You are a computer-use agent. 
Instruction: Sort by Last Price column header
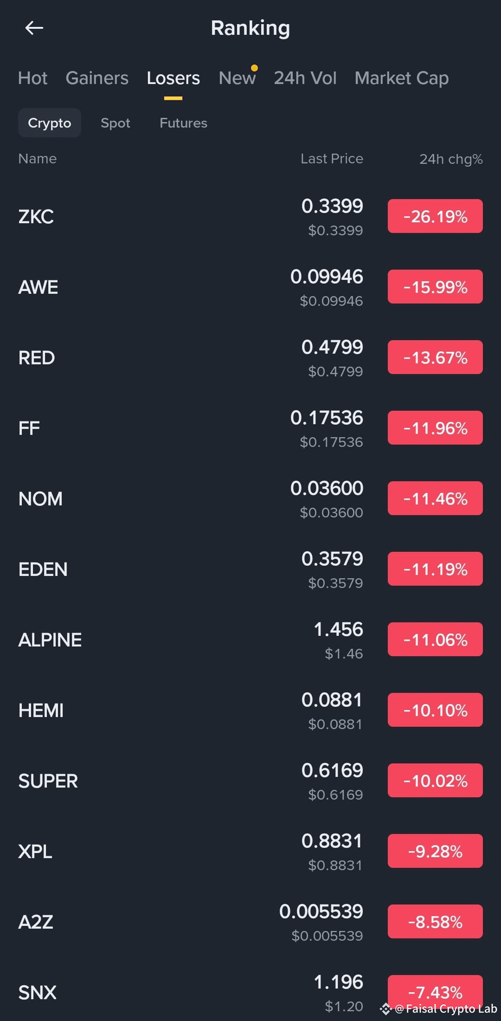[332, 159]
